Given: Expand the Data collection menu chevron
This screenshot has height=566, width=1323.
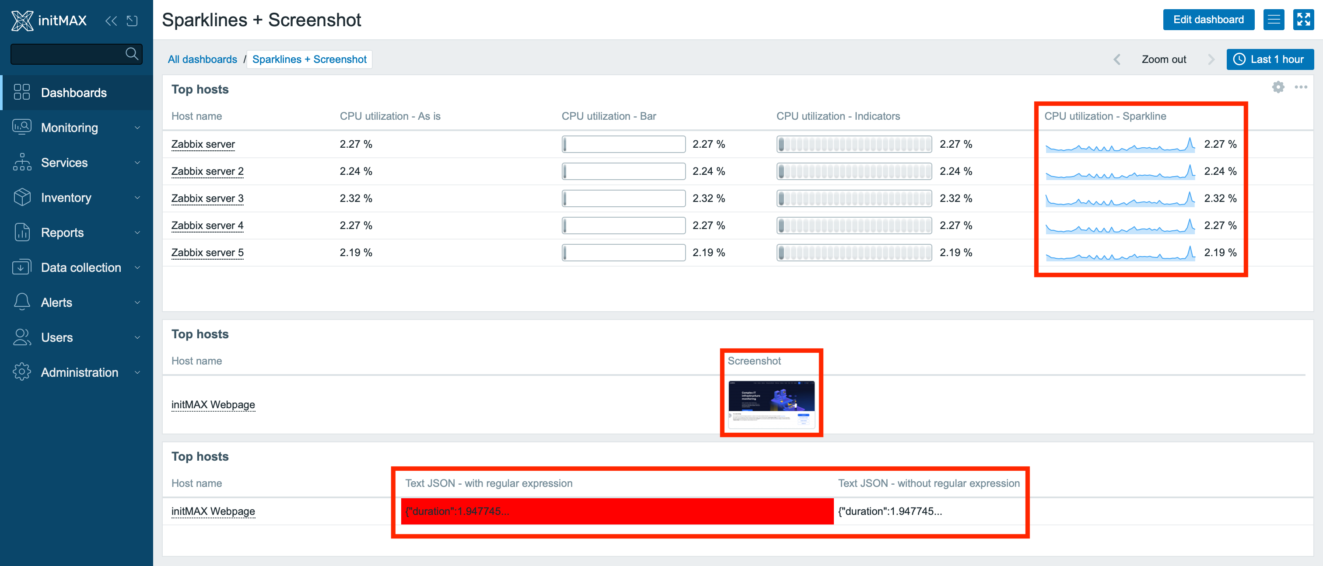Looking at the screenshot, I should (x=137, y=267).
